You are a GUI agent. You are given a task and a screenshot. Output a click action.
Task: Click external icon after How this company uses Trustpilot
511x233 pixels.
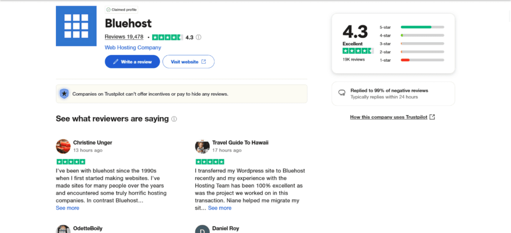click(x=432, y=117)
